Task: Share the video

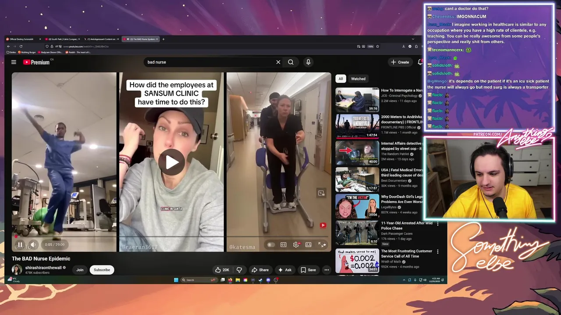Action: point(260,270)
